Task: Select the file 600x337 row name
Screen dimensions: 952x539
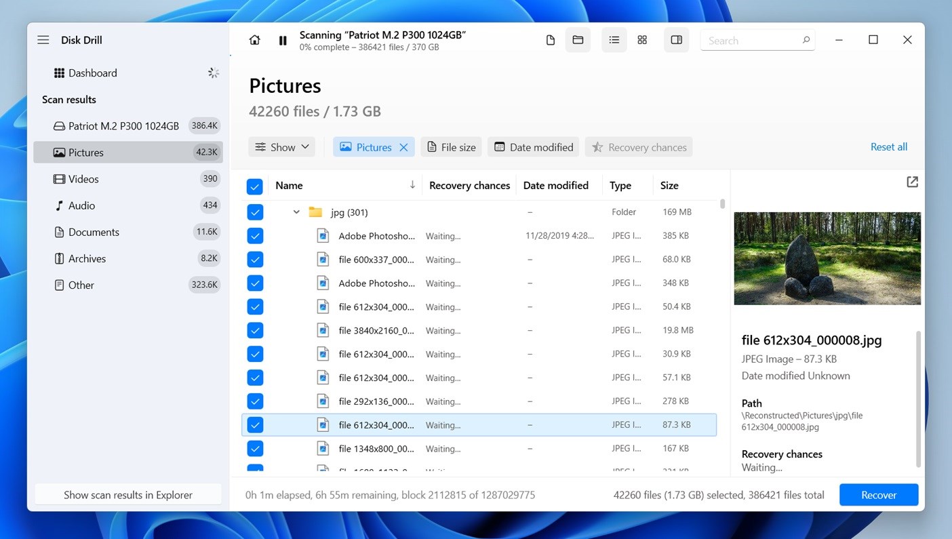Action: click(376, 260)
